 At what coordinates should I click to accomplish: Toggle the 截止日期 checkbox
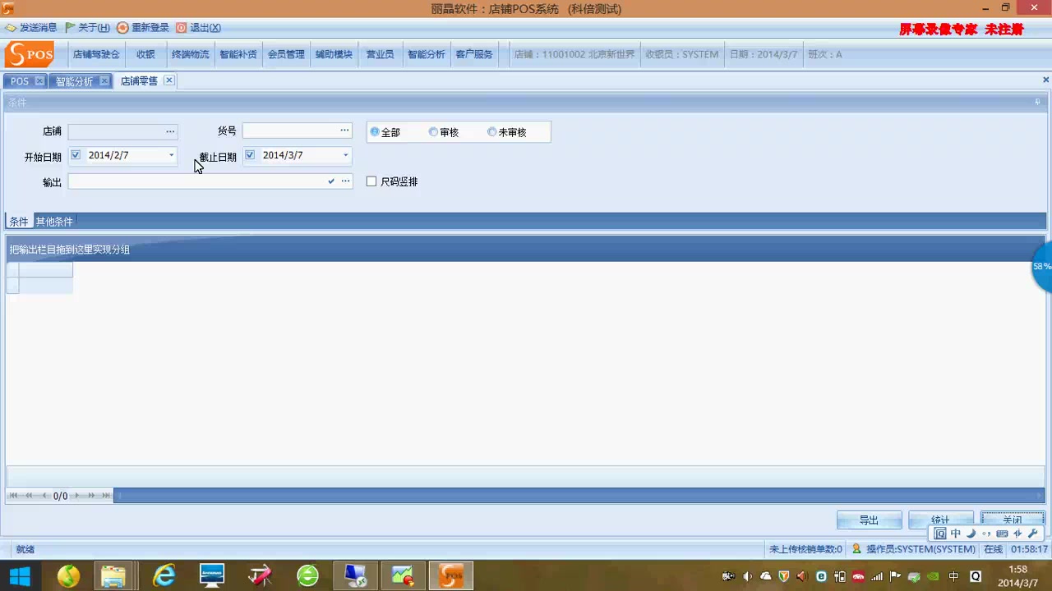pos(250,155)
